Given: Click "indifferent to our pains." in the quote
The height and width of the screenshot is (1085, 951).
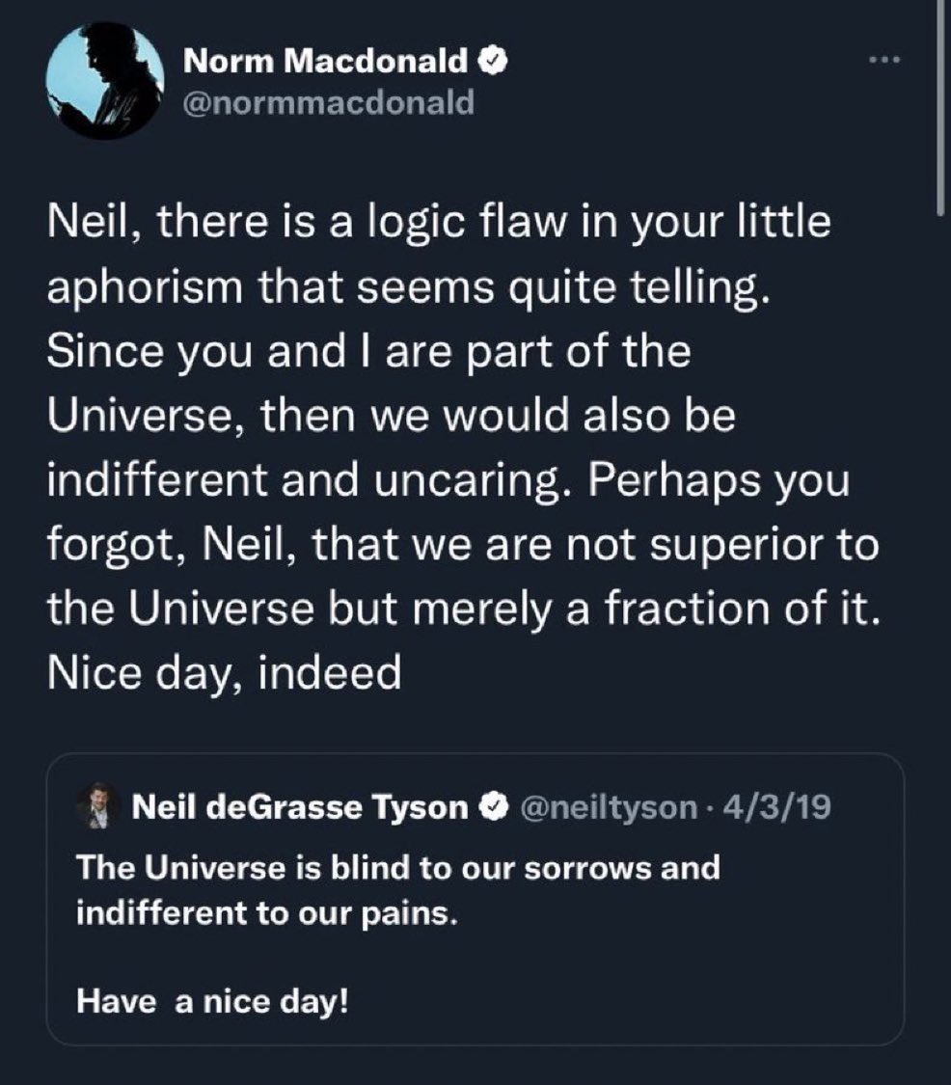Looking at the screenshot, I should 264,912.
